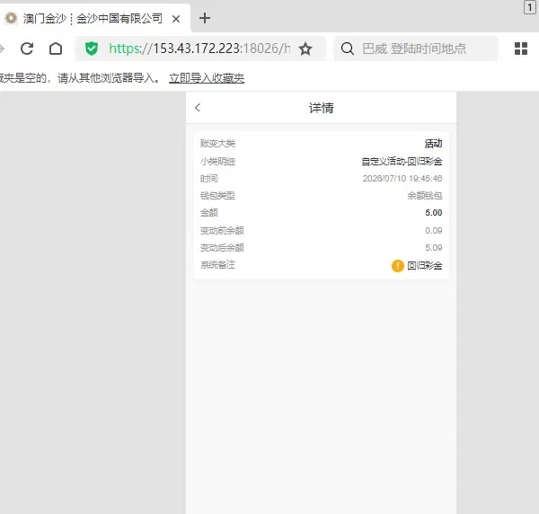Click the orange warning icon beside 回归彩金
The width and height of the screenshot is (539, 514).
point(397,265)
